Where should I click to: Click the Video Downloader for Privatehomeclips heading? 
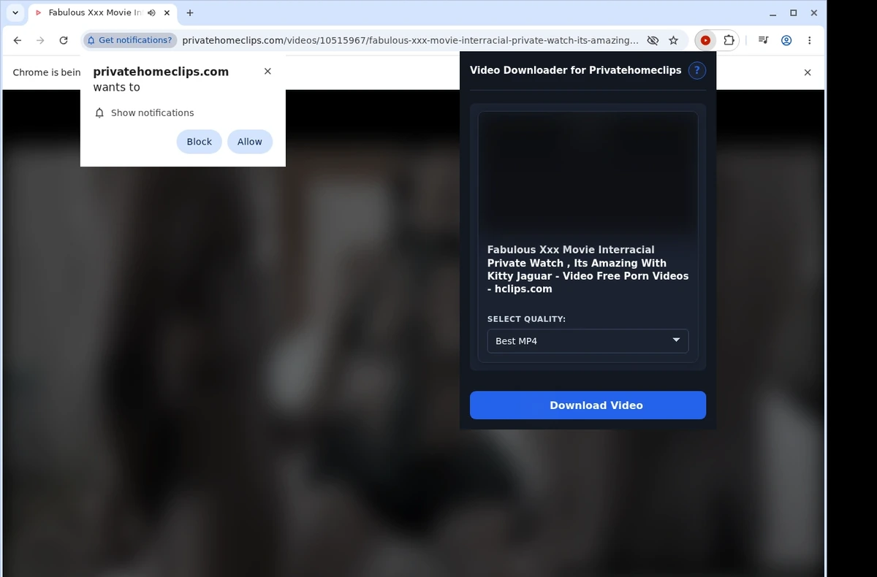coord(575,70)
